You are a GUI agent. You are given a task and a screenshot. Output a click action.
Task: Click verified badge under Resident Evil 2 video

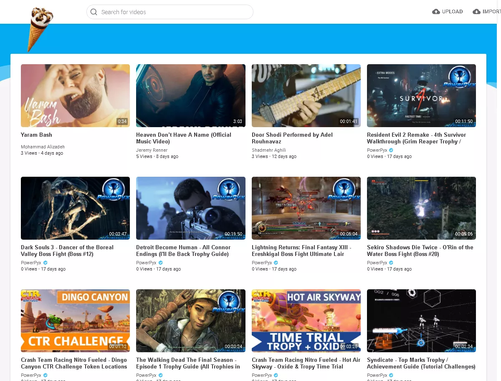(391, 150)
